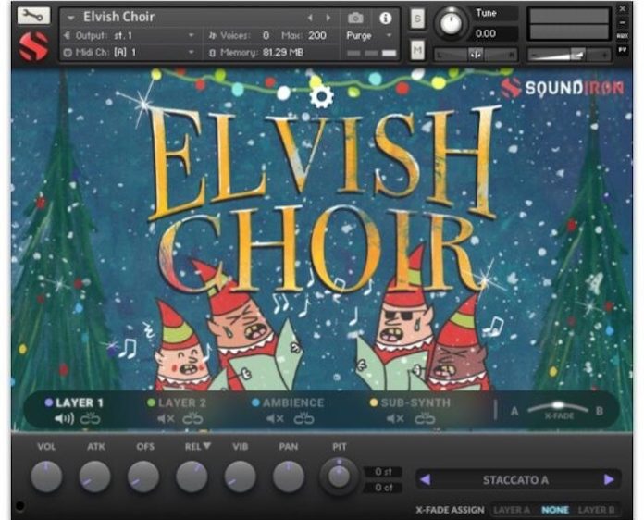The width and height of the screenshot is (644, 520).
Task: Toggle the Mute (M) button
Action: 417,51
